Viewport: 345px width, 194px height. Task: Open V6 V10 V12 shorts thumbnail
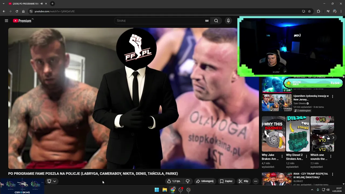pyautogui.click(x=322, y=134)
